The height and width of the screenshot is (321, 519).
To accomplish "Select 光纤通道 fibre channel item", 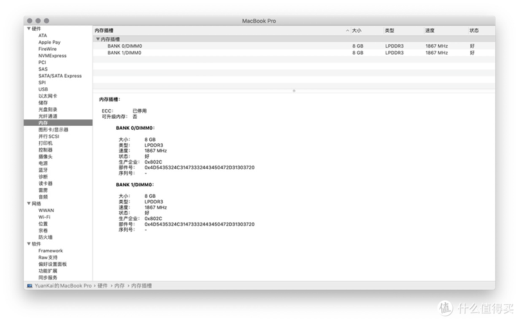I will 48,116.
